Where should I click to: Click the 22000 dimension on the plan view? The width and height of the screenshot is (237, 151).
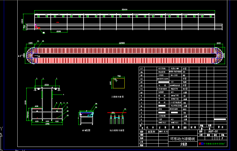coord(122,43)
